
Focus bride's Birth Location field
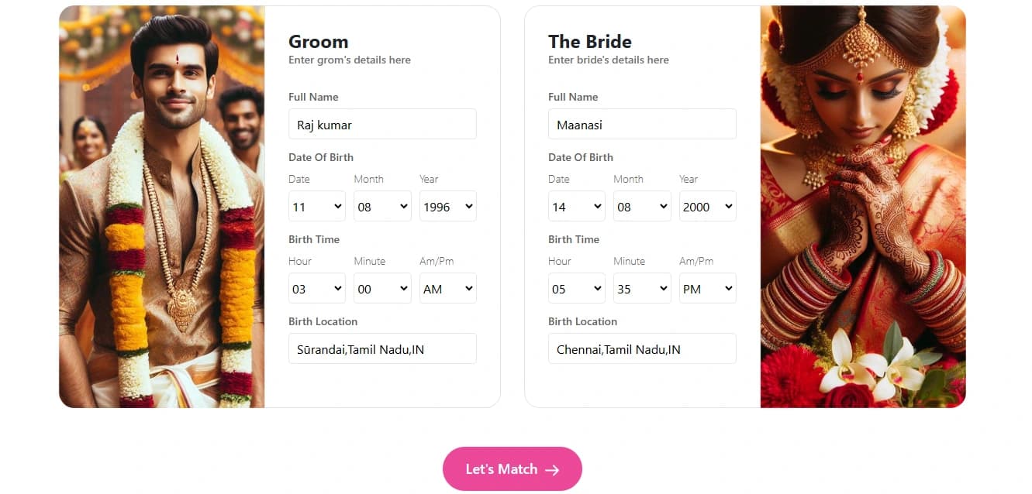[642, 349]
